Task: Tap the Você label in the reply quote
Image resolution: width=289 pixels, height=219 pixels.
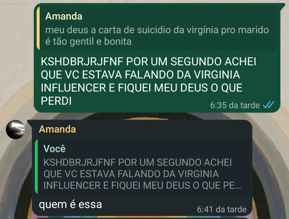Action: pyautogui.click(x=54, y=149)
